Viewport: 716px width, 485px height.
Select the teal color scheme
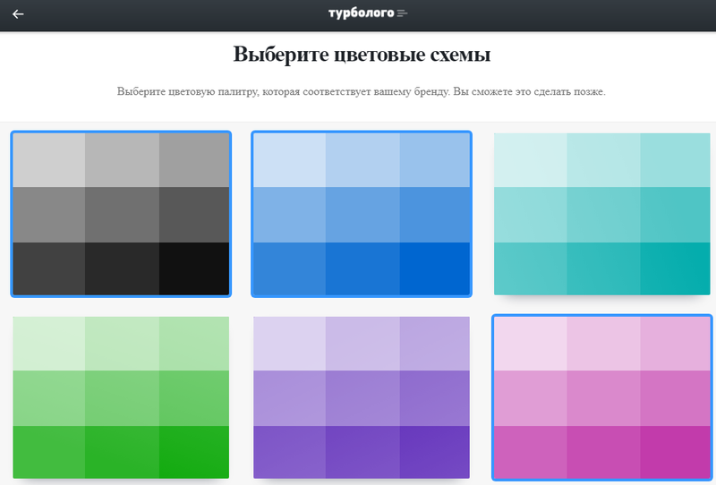(602, 214)
